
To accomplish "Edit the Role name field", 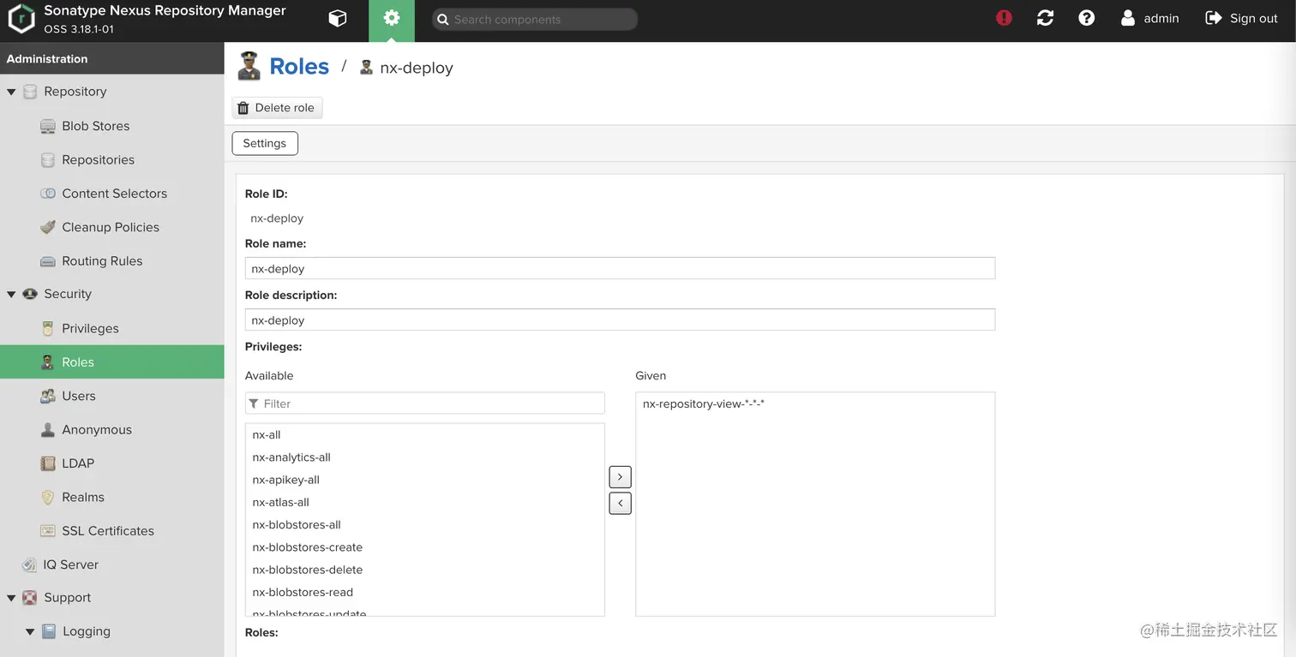I will [x=620, y=268].
